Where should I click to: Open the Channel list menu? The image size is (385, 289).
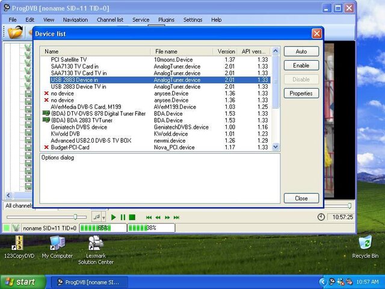point(110,20)
